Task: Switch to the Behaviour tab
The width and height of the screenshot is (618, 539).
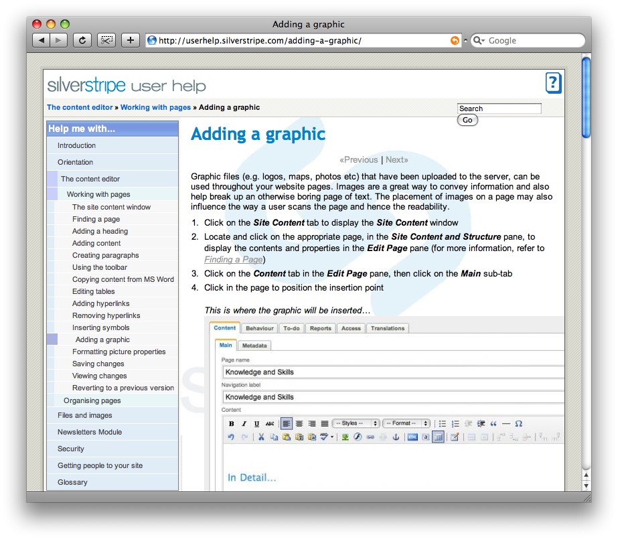Action: coord(259,328)
